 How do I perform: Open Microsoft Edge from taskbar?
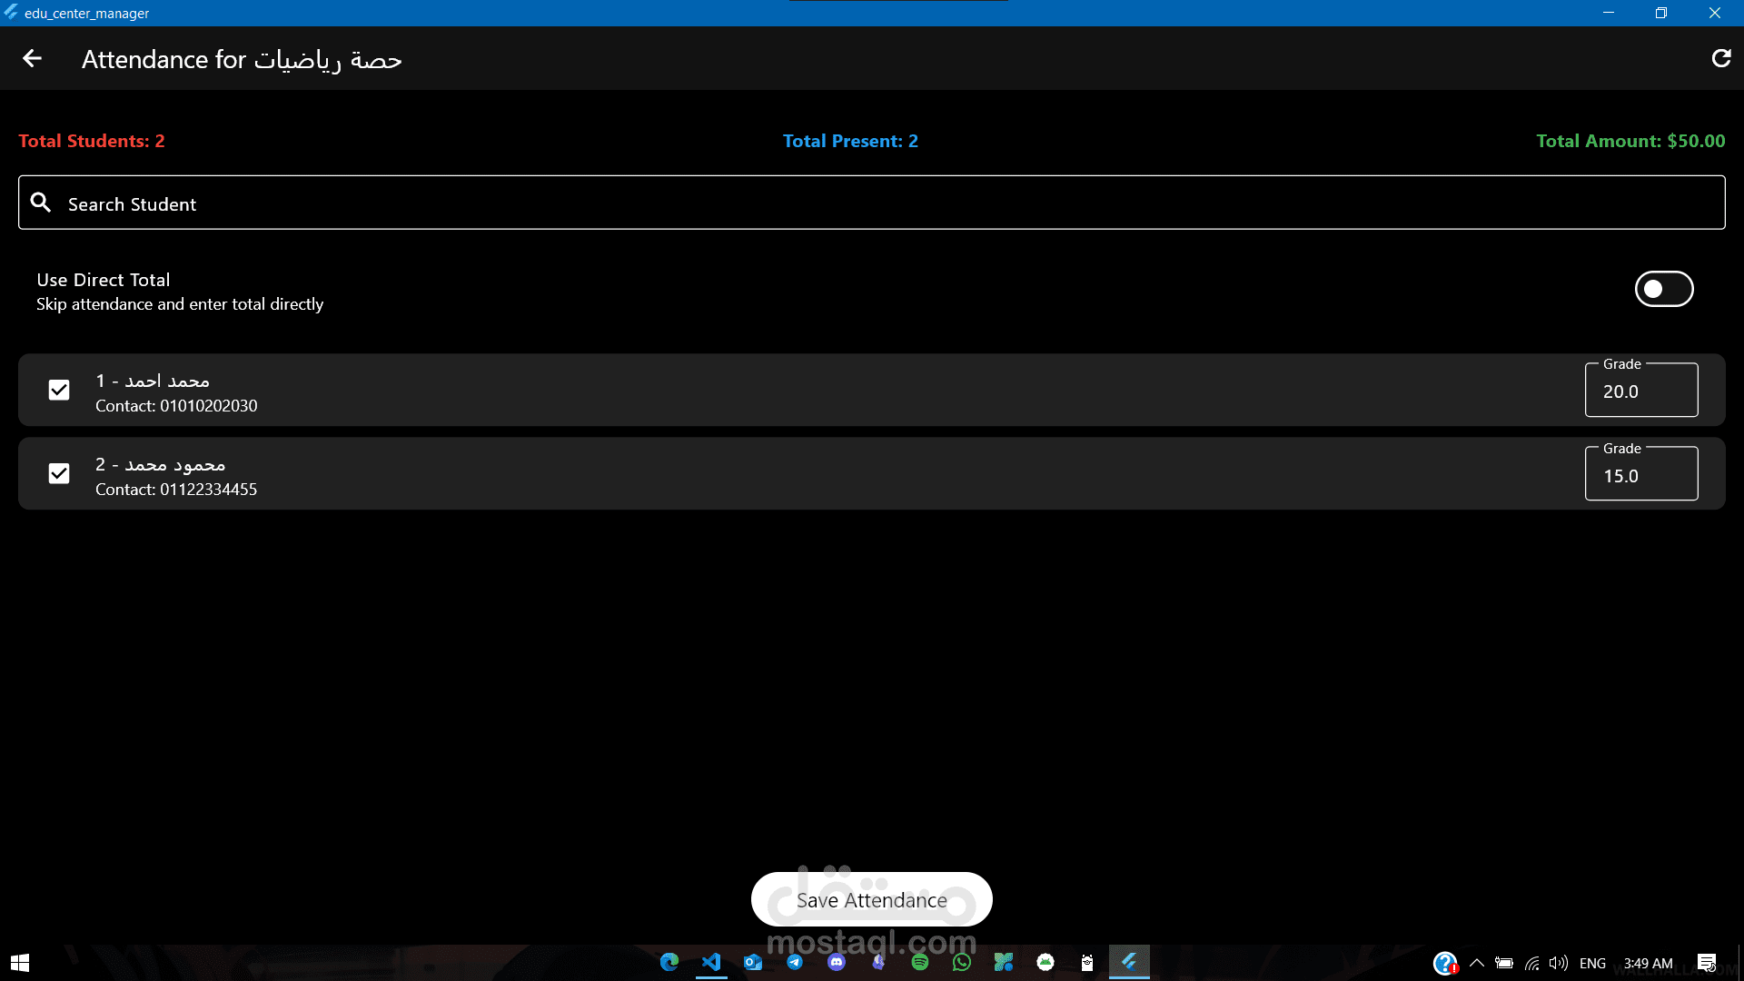[669, 963]
